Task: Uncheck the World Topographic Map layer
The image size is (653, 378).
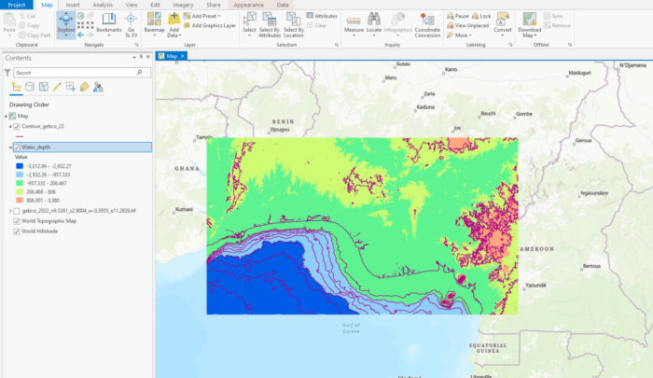Action: (17, 221)
